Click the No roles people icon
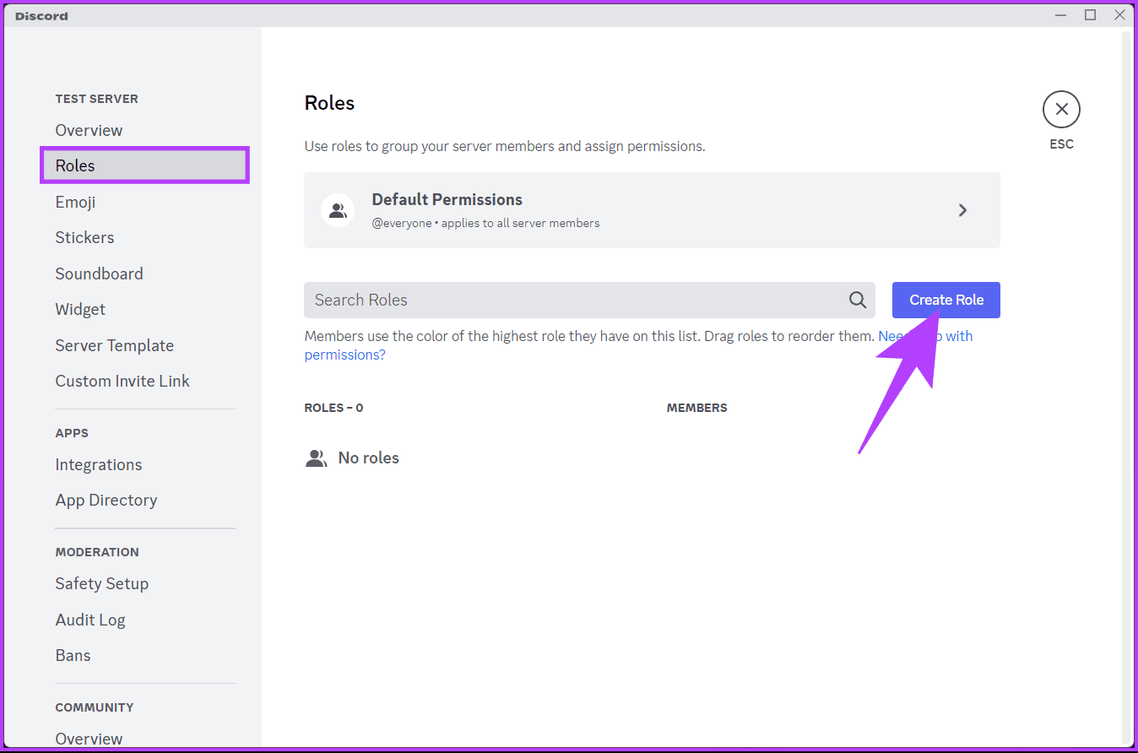The image size is (1138, 753). [x=317, y=458]
